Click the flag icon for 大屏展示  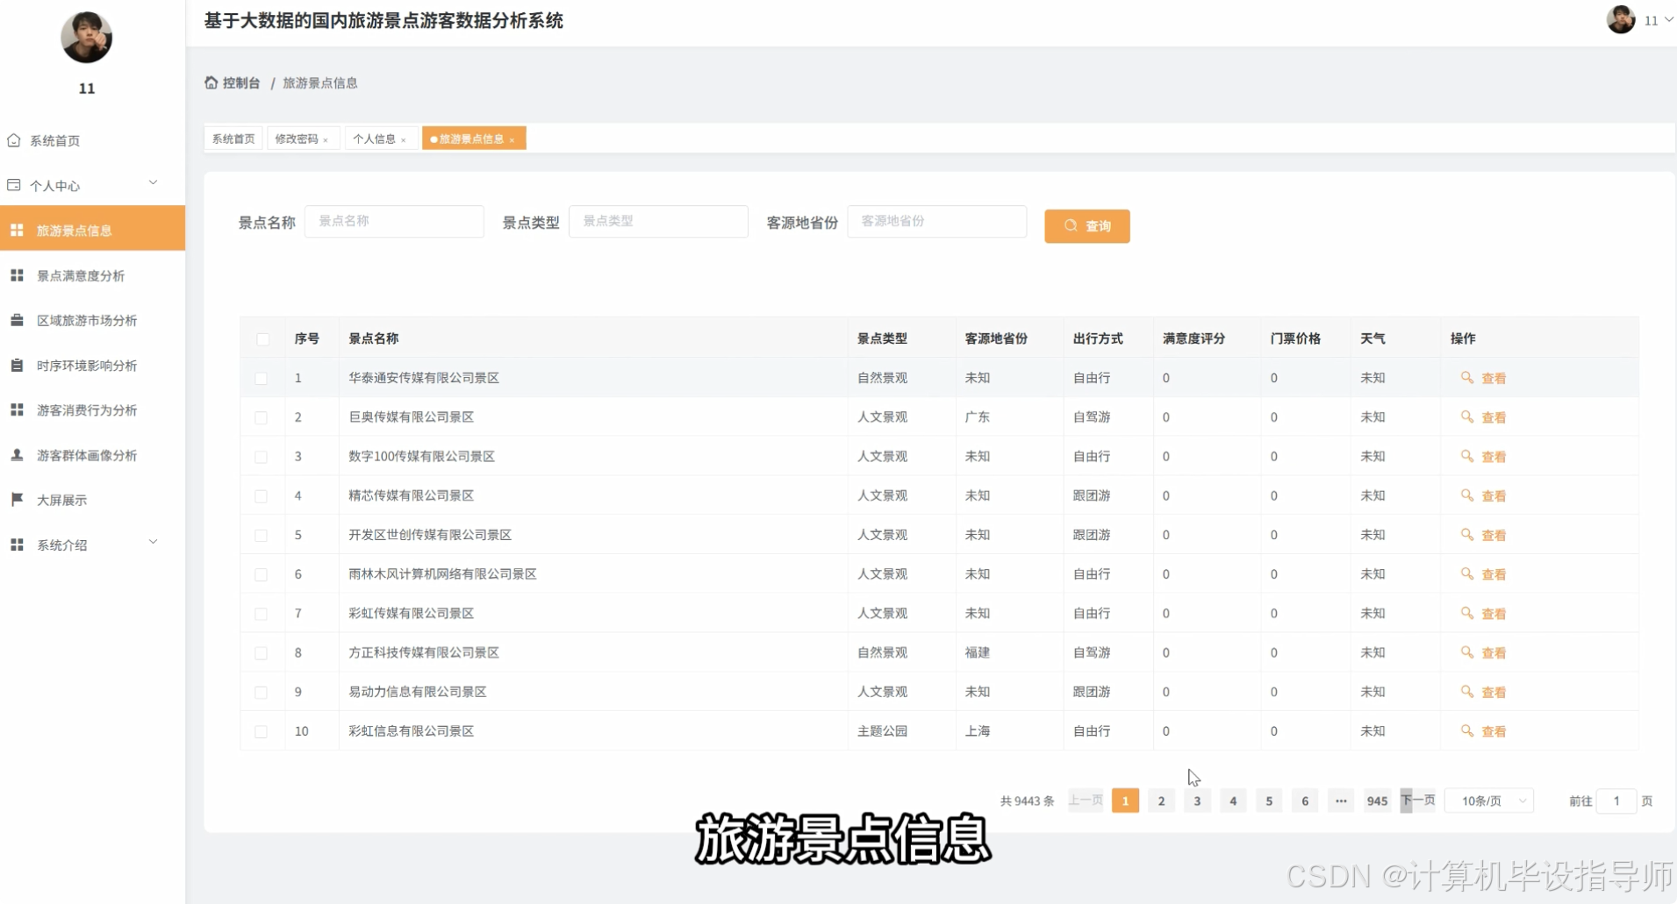point(18,500)
